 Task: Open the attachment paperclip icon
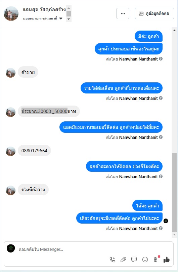[123, 260]
